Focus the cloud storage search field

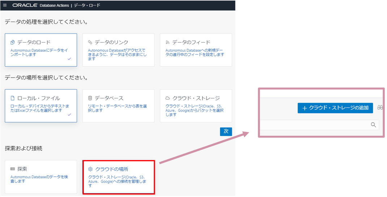(319, 125)
